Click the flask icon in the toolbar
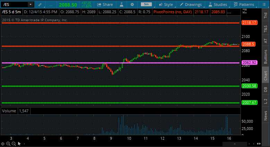This screenshot has height=147, width=270. tap(121, 5)
